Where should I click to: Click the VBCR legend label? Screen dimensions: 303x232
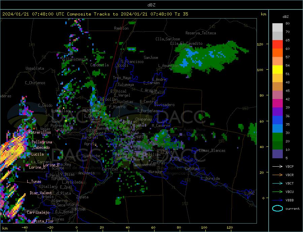pos(290,175)
